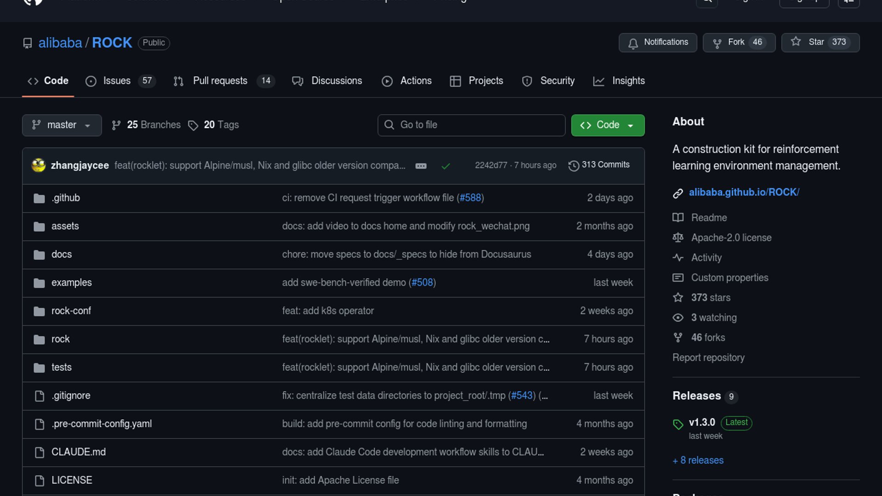The width and height of the screenshot is (882, 496).
Task: Click the Fork icon button
Action: (x=717, y=43)
